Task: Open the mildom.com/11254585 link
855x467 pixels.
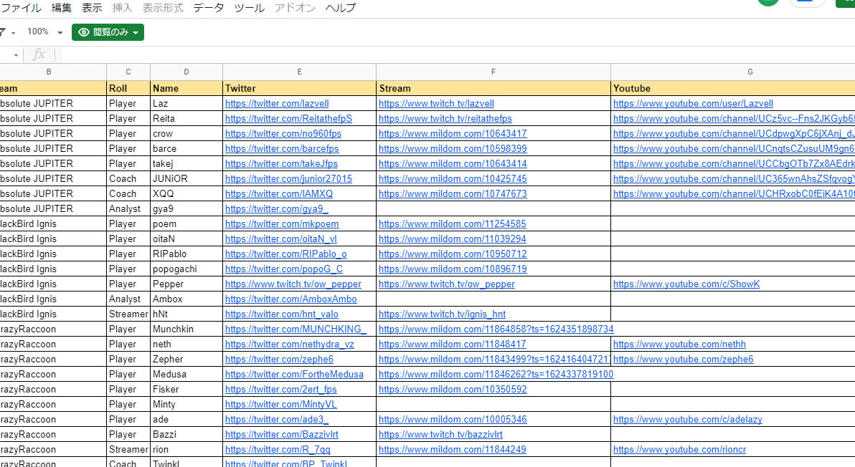Action: [x=453, y=223]
